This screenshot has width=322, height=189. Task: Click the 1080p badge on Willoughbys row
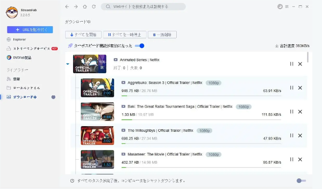204,130
